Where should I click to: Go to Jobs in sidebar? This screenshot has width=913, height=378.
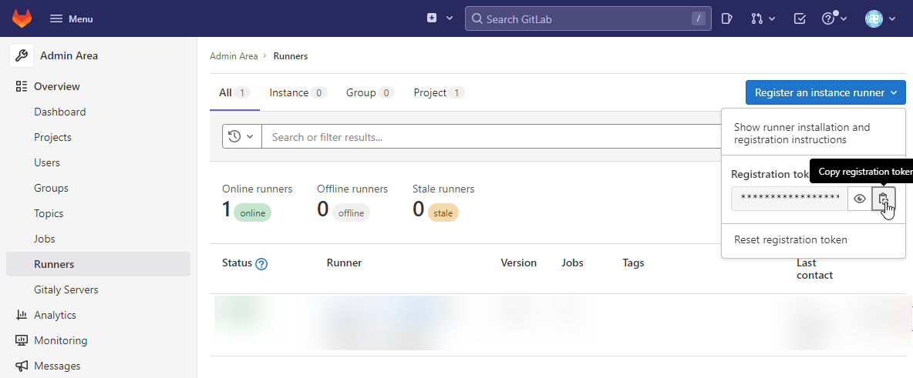45,239
